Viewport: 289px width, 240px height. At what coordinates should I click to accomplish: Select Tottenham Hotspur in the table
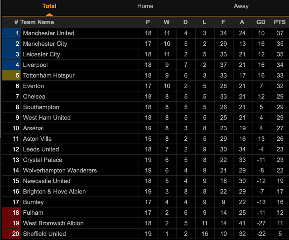[x=49, y=75]
